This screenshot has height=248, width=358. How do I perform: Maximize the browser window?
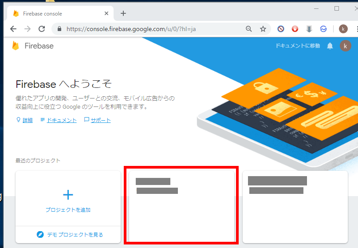tap(337, 9)
